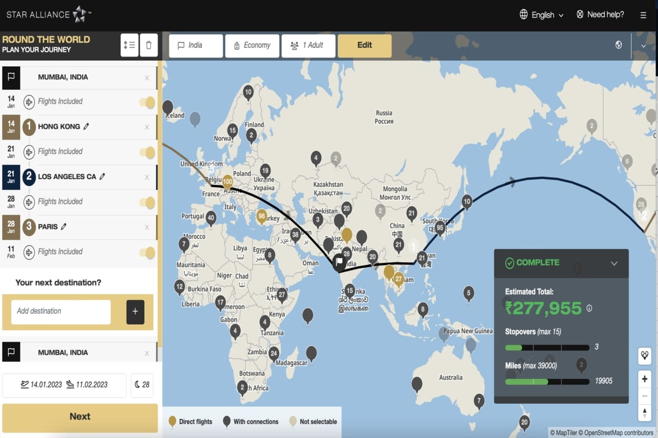Screen dimensions: 658x438
Task: Select the pin numbered 24 near Madagascar
Action: (x=274, y=354)
